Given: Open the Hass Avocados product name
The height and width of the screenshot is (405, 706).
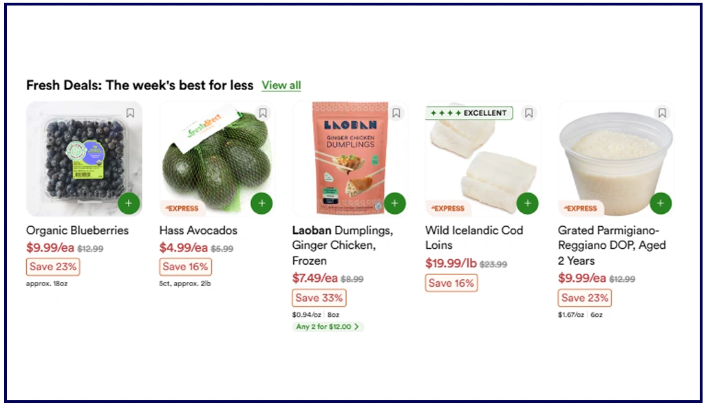Looking at the screenshot, I should pyautogui.click(x=198, y=230).
